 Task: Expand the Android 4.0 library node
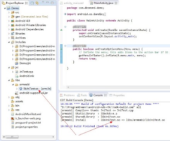click(x=9, y=21)
